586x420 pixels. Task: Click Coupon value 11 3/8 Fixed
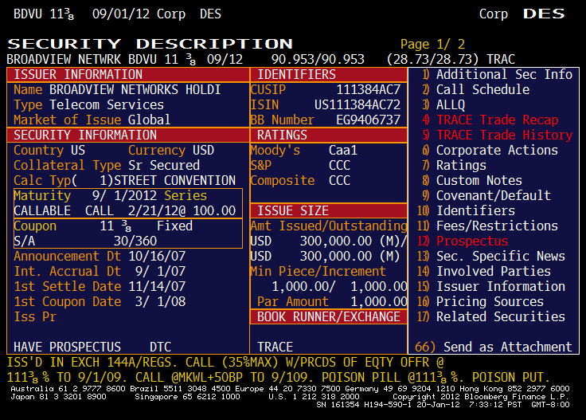coord(146,226)
